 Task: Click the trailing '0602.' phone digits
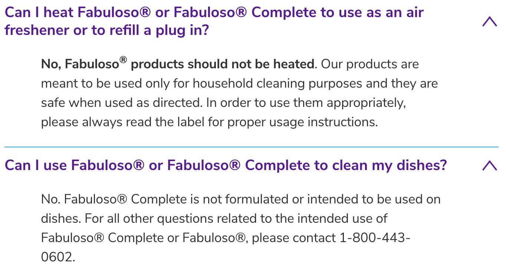point(58,257)
